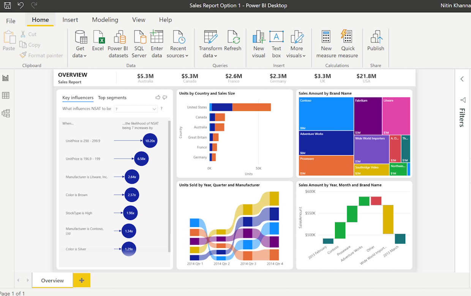The image size is (471, 296).
Task: Create a Quick measure
Action: pyautogui.click(x=348, y=44)
